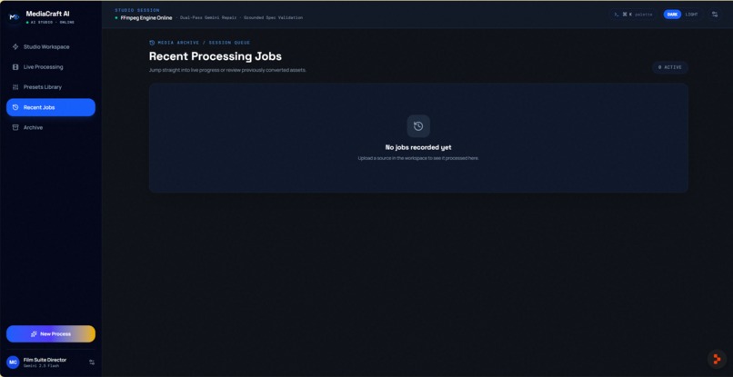Select Recent Jobs in sidebar
733x377 pixels.
51,107
